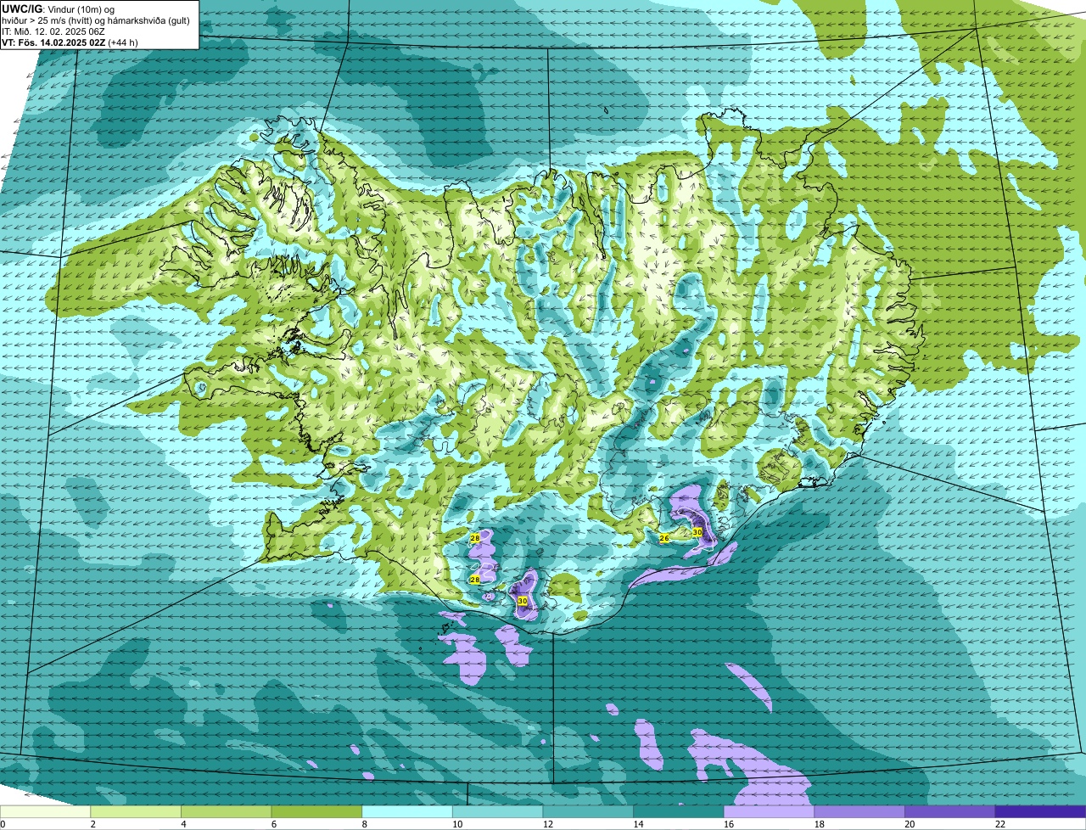Click the legend tick label '2'
Screen dimensions: 1086x830
tap(92, 824)
